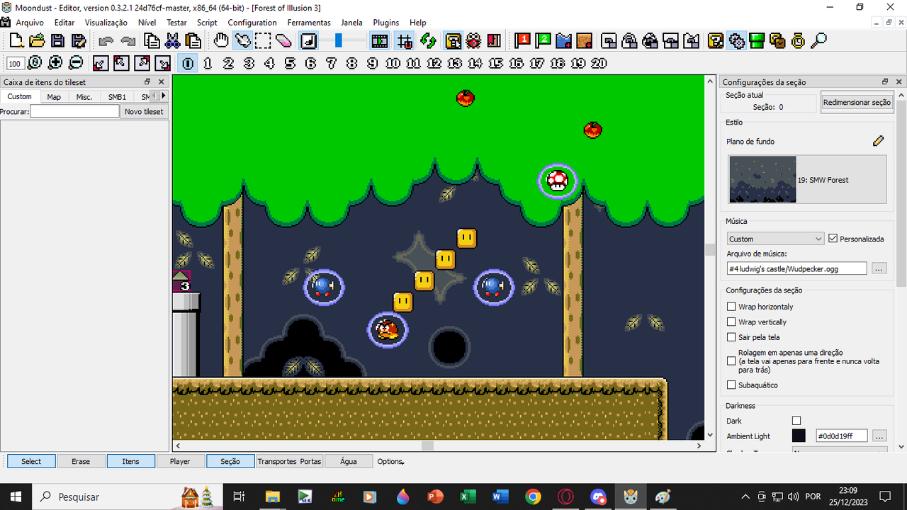Zoom out of the level
907x510 pixels.
pyautogui.click(x=76, y=63)
